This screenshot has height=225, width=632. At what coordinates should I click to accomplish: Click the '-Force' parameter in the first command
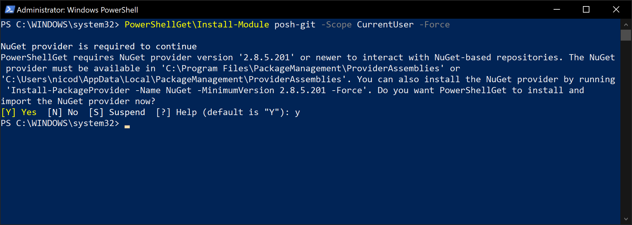pos(434,24)
